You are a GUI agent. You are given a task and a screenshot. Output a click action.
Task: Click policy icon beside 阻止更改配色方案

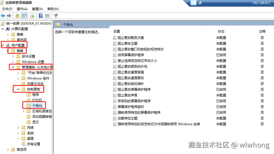[x=115, y=38]
